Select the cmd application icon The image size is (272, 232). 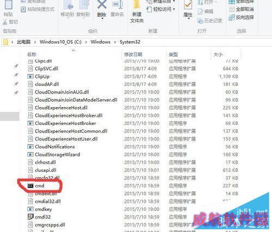coord(30,186)
